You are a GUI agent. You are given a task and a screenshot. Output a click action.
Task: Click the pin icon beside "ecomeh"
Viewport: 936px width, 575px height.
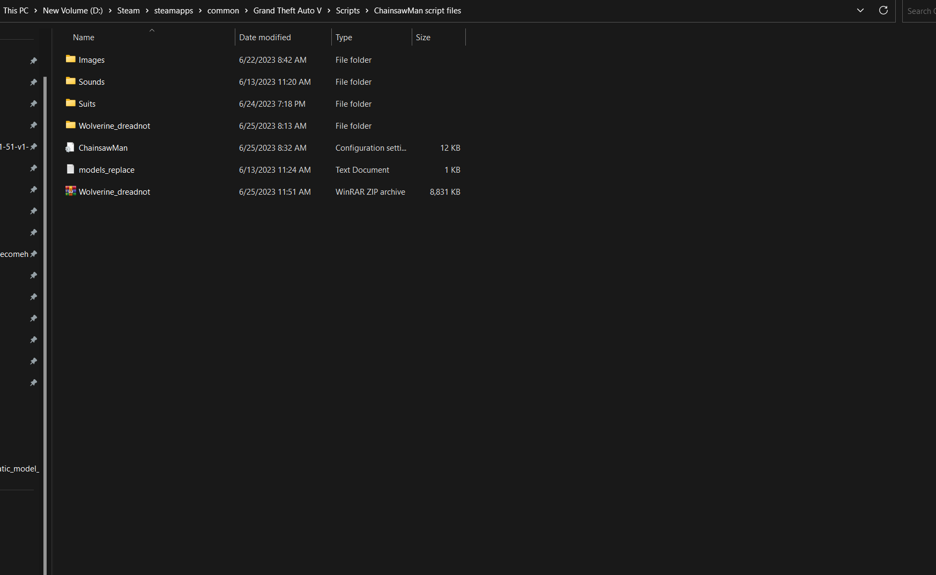pos(34,254)
